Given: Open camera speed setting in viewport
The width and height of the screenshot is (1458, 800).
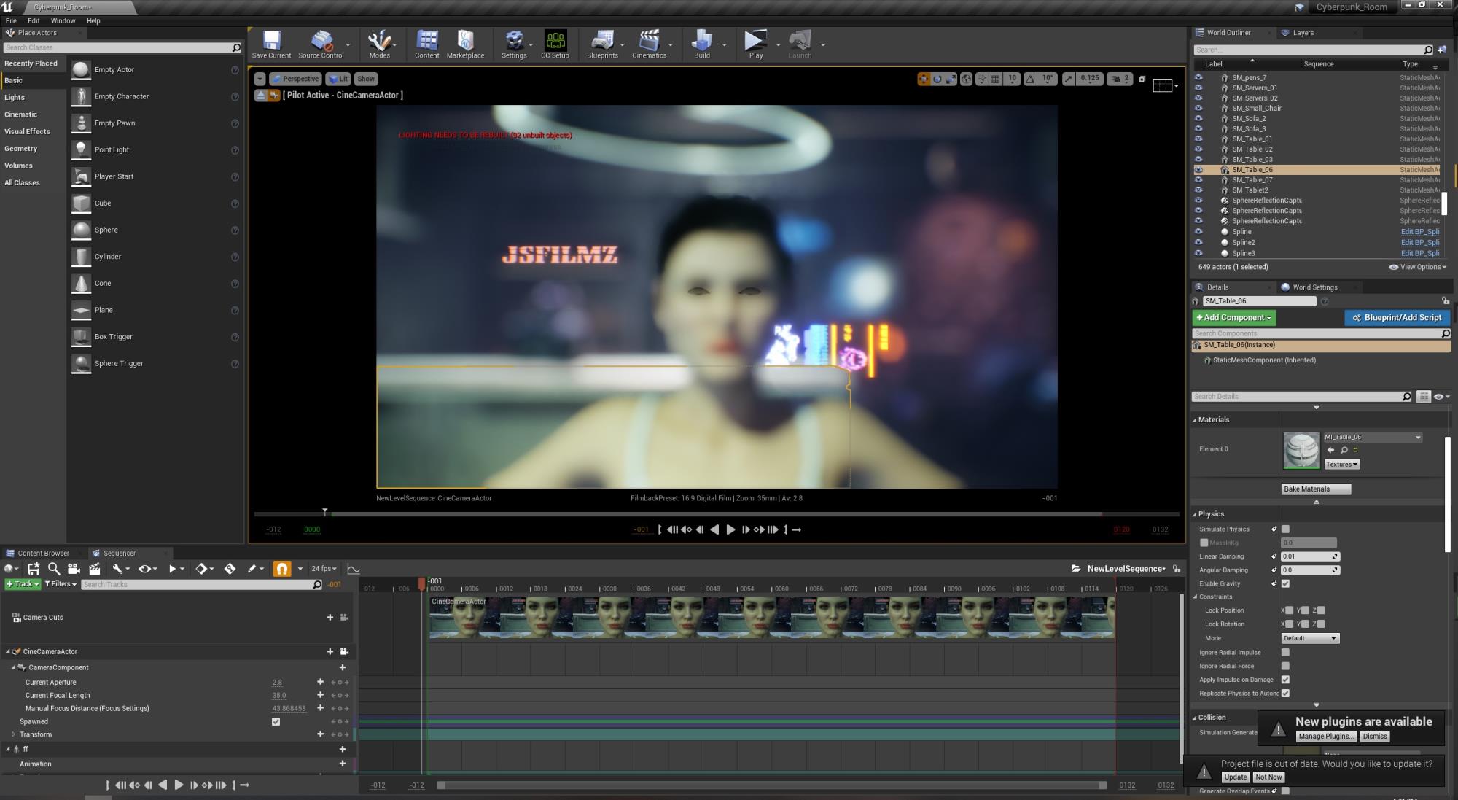Looking at the screenshot, I should click(x=1120, y=79).
